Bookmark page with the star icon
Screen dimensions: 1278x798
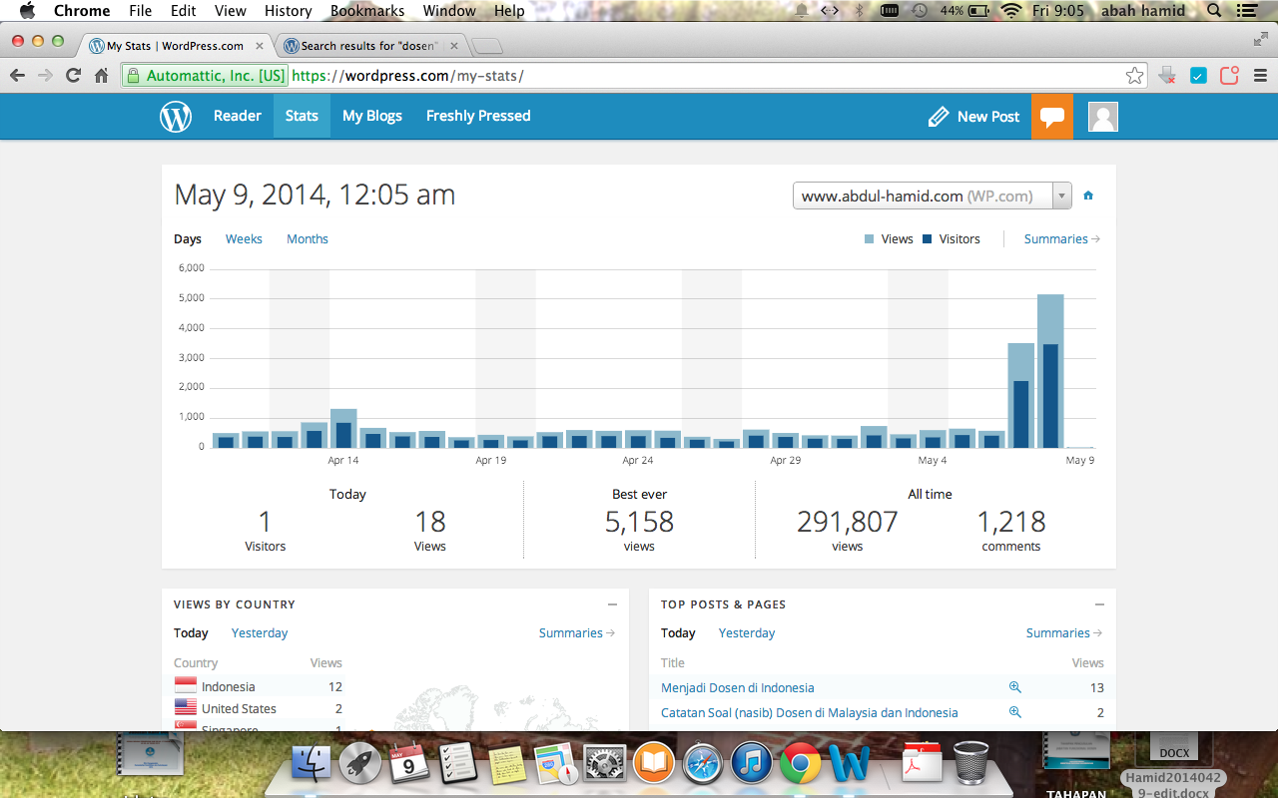[x=1134, y=76]
